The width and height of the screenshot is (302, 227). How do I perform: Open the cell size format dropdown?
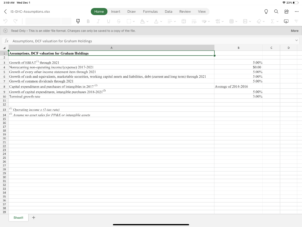point(247,21)
